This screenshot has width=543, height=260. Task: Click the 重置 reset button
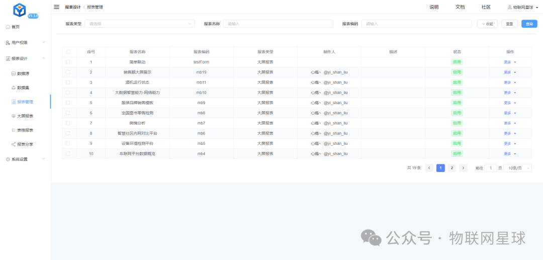[509, 24]
